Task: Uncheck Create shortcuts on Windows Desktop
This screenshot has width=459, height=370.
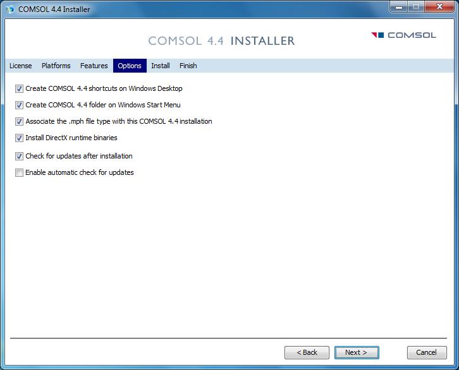Action: (20, 89)
